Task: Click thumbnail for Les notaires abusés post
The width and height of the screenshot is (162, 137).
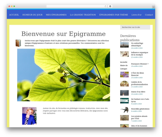Action: tap(124, 118)
